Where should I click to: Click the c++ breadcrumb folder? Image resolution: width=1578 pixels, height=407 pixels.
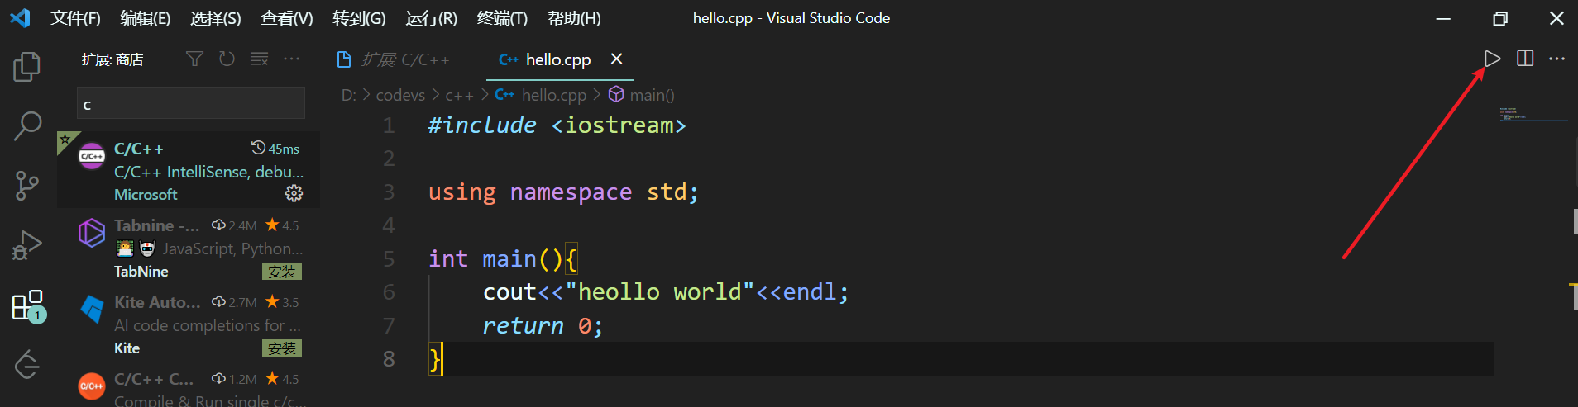pyautogui.click(x=459, y=95)
